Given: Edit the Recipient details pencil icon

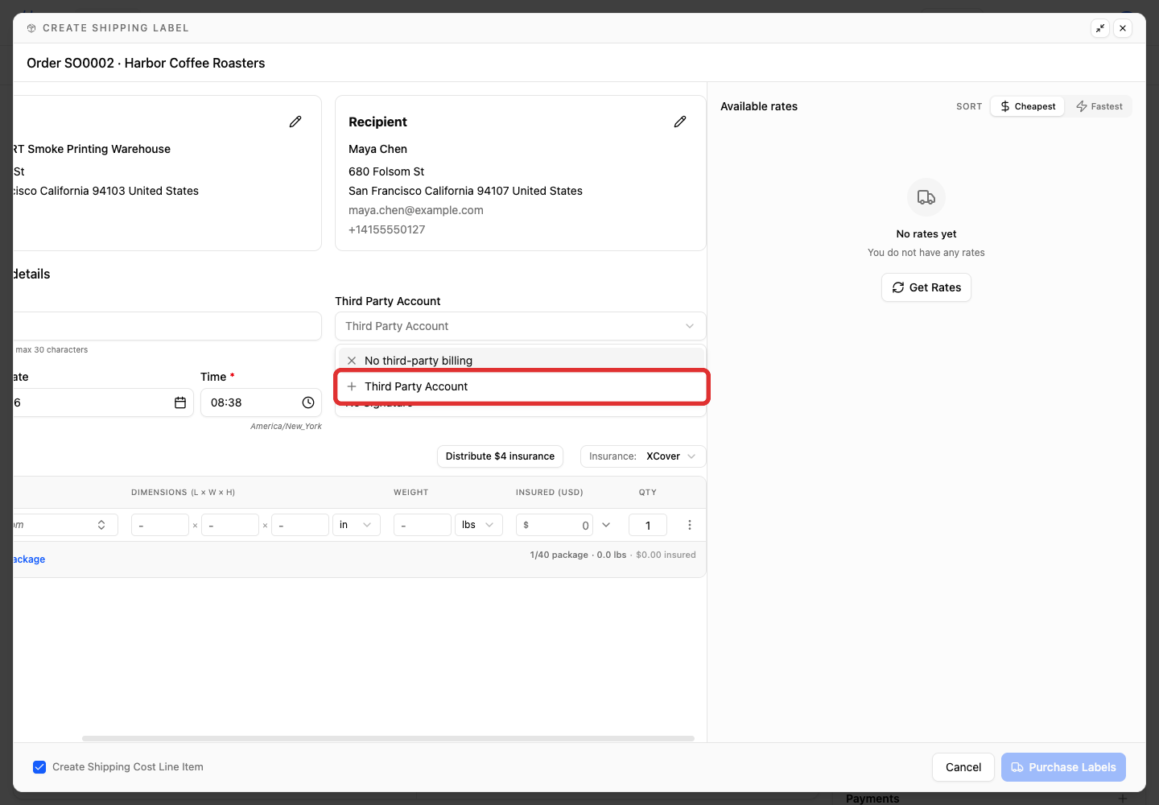Looking at the screenshot, I should point(680,122).
